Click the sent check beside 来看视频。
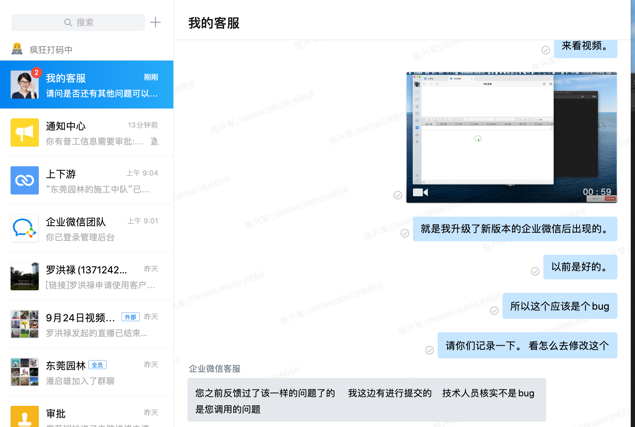 546,50
